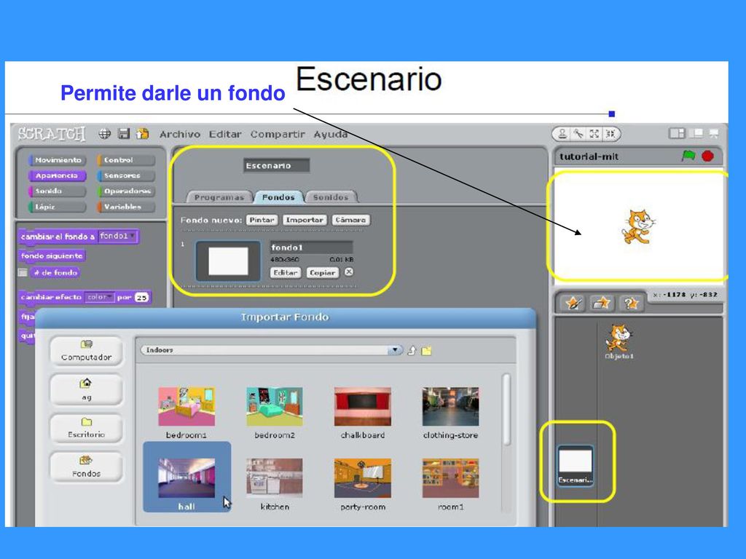746x559 pixels.
Task: Click Copiar for fondo1
Action: coord(322,272)
